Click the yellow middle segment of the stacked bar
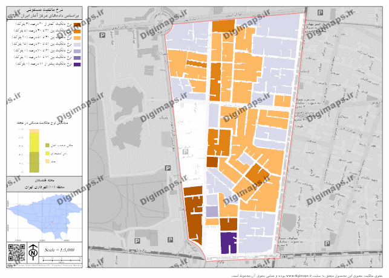Viewport: 389px width, 278px height. [x=34, y=142]
